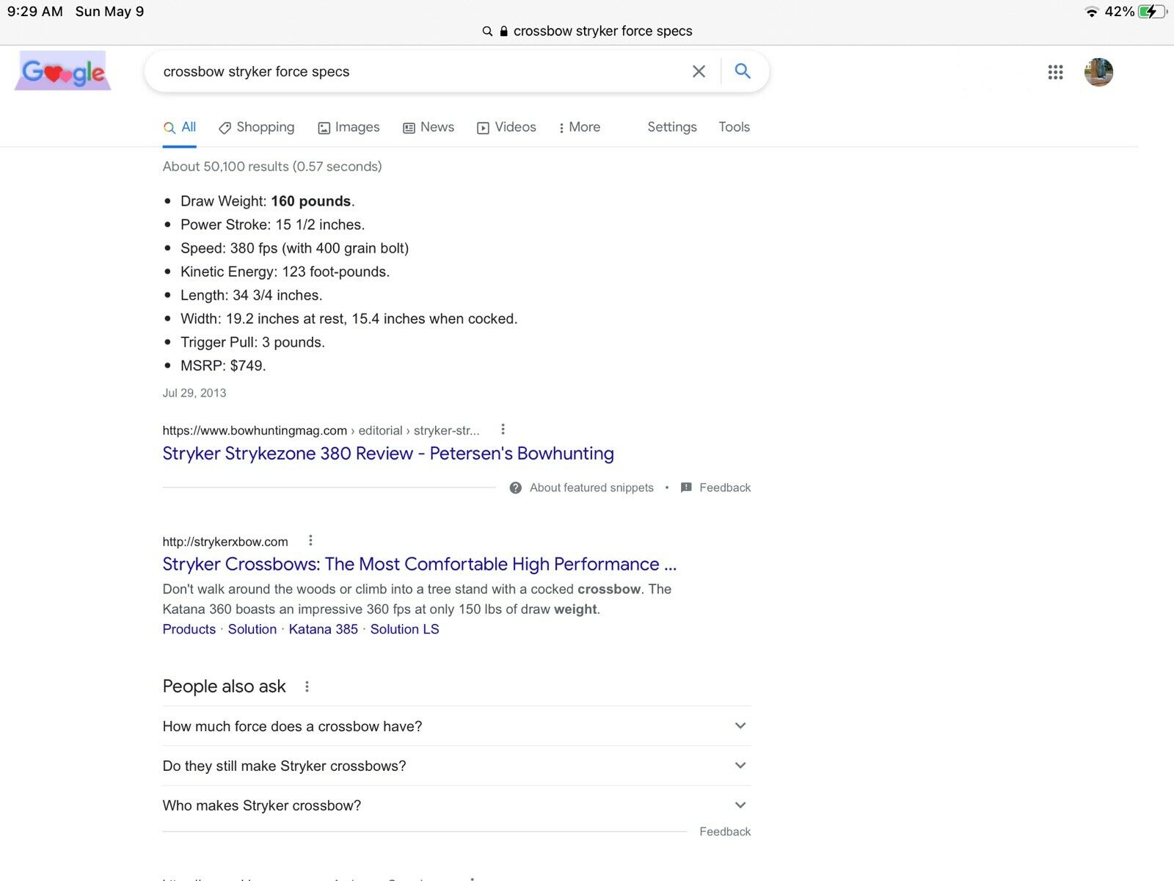Switch to the Images tab
Screen dimensions: 1174x881
349,127
